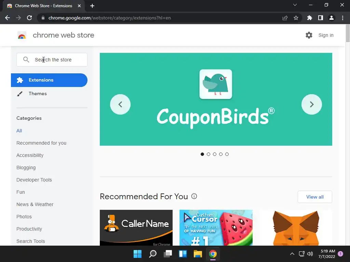The height and width of the screenshot is (262, 350).
Task: Open File Explorer from the taskbar
Action: [x=198, y=254]
